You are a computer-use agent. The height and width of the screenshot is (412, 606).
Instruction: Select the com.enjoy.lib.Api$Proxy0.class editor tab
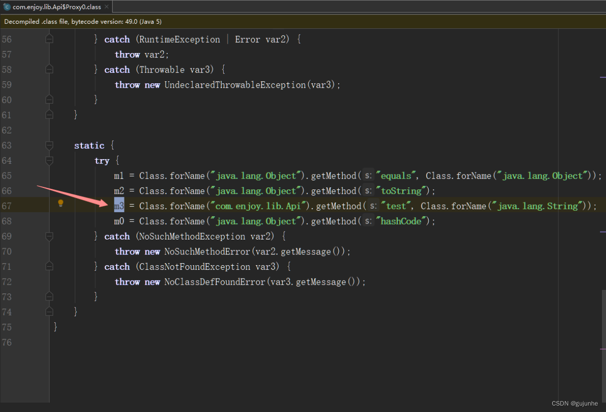[x=56, y=7]
